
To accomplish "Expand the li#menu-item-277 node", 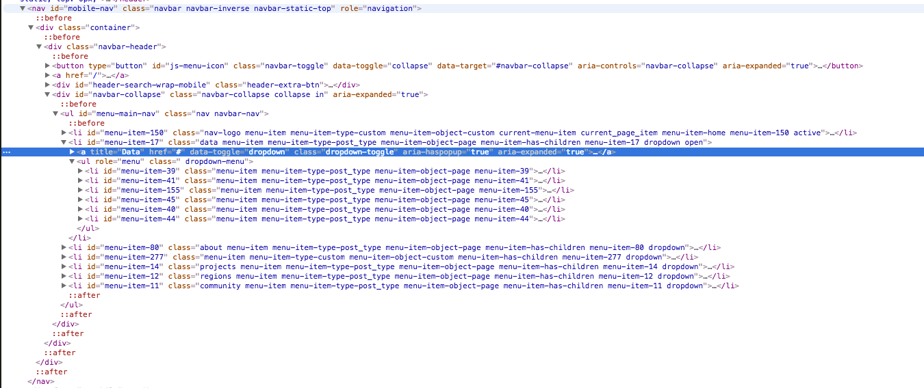I will [64, 258].
